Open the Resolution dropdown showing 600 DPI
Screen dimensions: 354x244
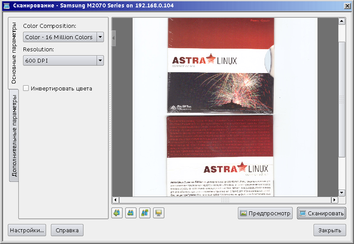click(x=63, y=60)
